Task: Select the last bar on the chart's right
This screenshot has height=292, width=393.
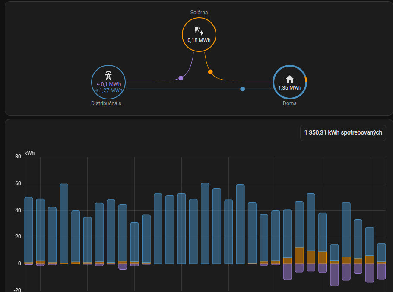Action: coord(381,252)
